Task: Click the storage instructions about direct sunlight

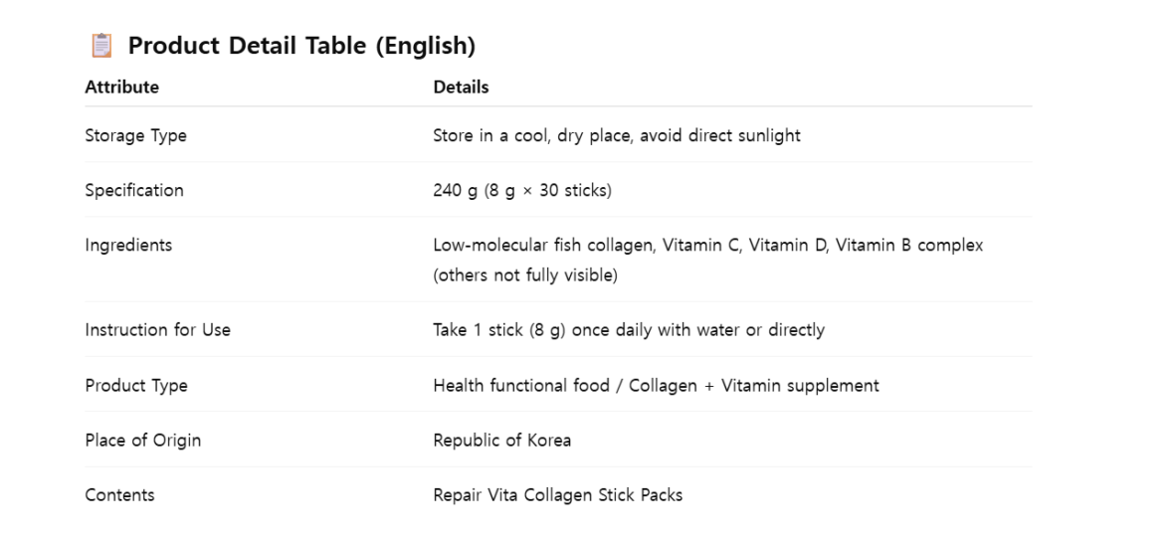Action: tap(616, 135)
